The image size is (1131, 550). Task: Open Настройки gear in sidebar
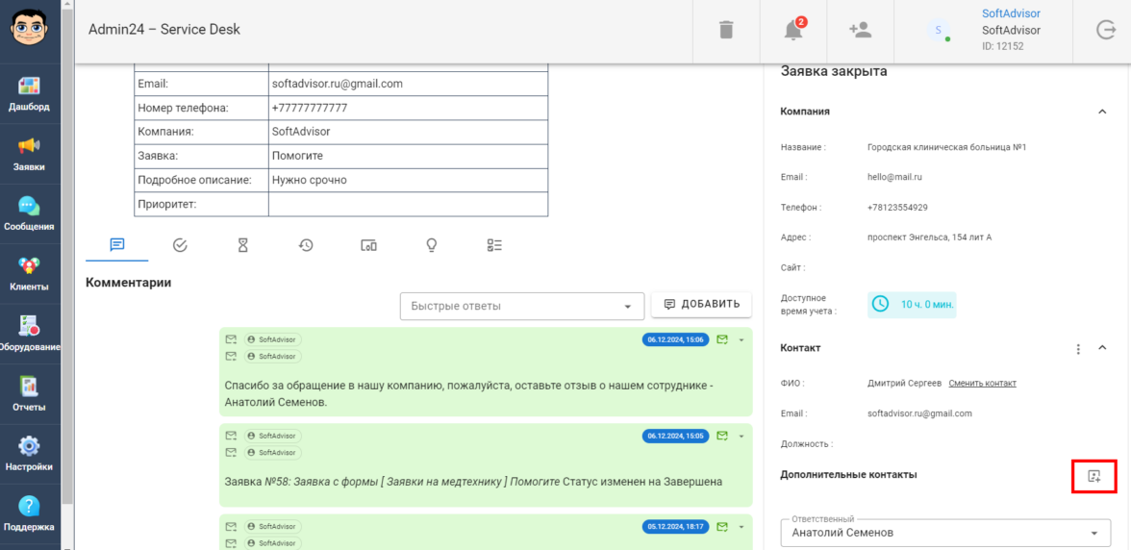tap(30, 454)
